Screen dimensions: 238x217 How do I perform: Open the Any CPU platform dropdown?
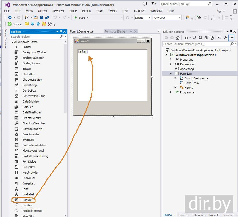[167, 18]
